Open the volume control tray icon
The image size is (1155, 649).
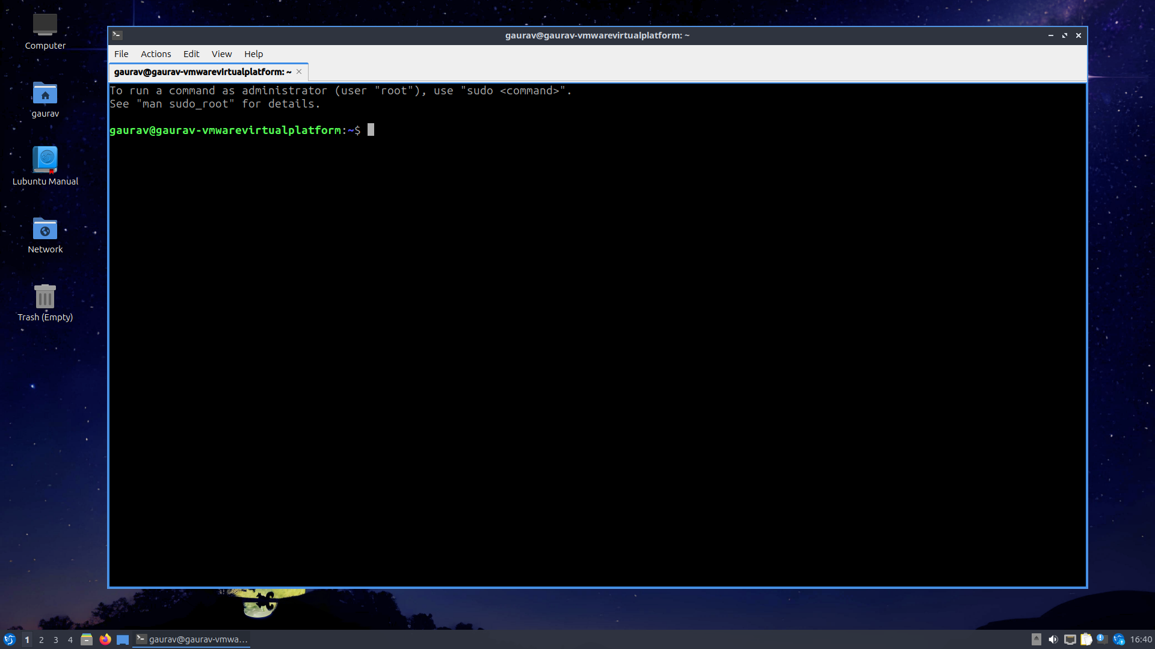(1053, 639)
